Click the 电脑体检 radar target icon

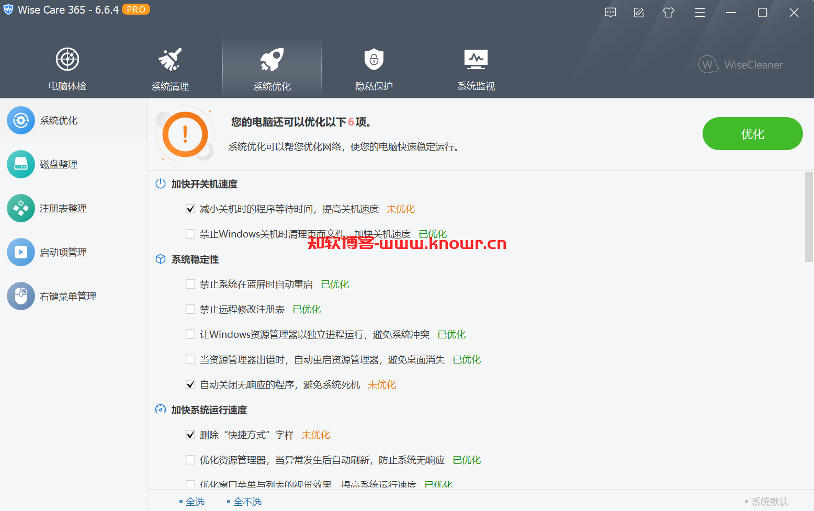[67, 59]
